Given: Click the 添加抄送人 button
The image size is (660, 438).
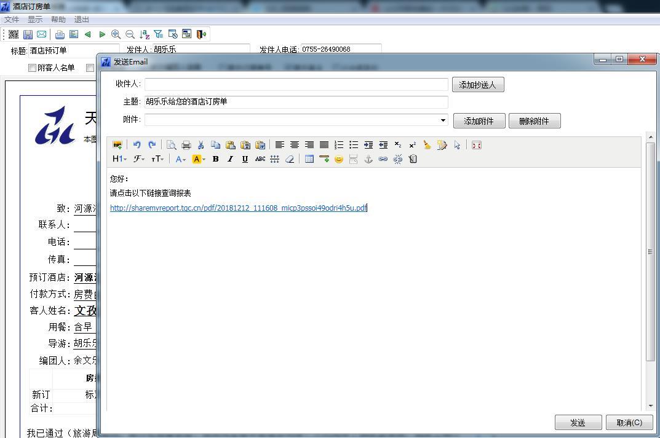Looking at the screenshot, I should pyautogui.click(x=478, y=85).
